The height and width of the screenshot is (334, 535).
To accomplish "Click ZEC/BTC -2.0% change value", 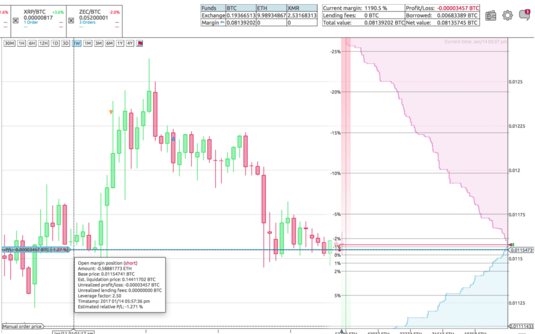I will pyautogui.click(x=114, y=12).
